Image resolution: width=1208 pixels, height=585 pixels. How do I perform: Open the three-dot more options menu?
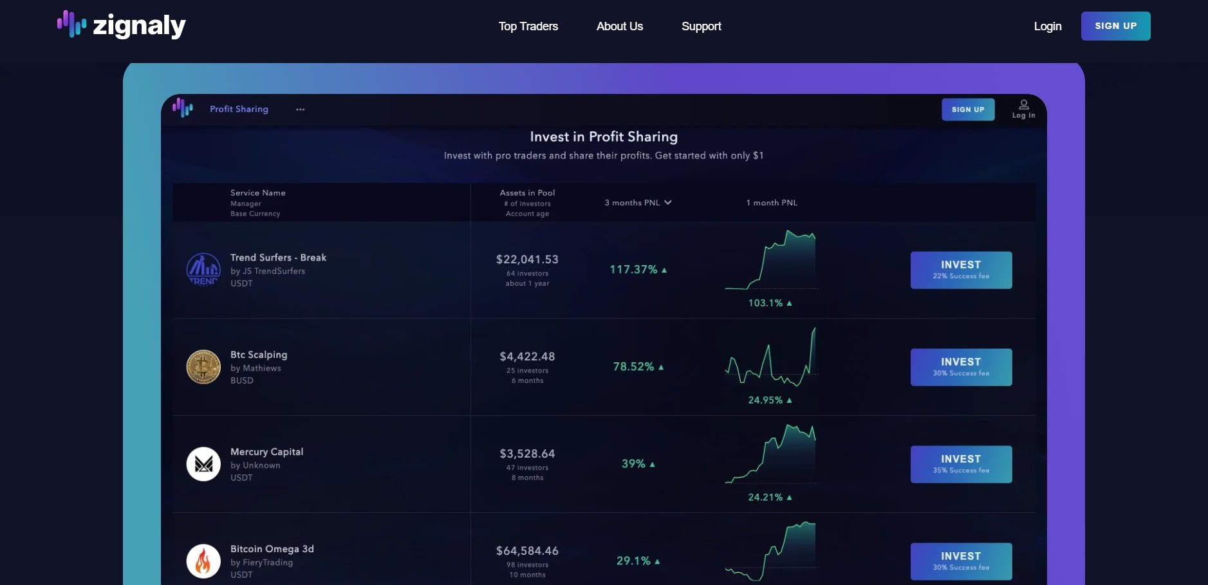[300, 109]
